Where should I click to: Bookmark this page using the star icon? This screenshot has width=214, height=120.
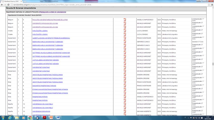(x=209, y=5)
